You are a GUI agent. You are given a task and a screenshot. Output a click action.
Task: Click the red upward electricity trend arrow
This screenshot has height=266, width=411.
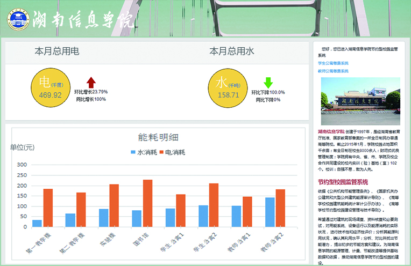(91, 82)
